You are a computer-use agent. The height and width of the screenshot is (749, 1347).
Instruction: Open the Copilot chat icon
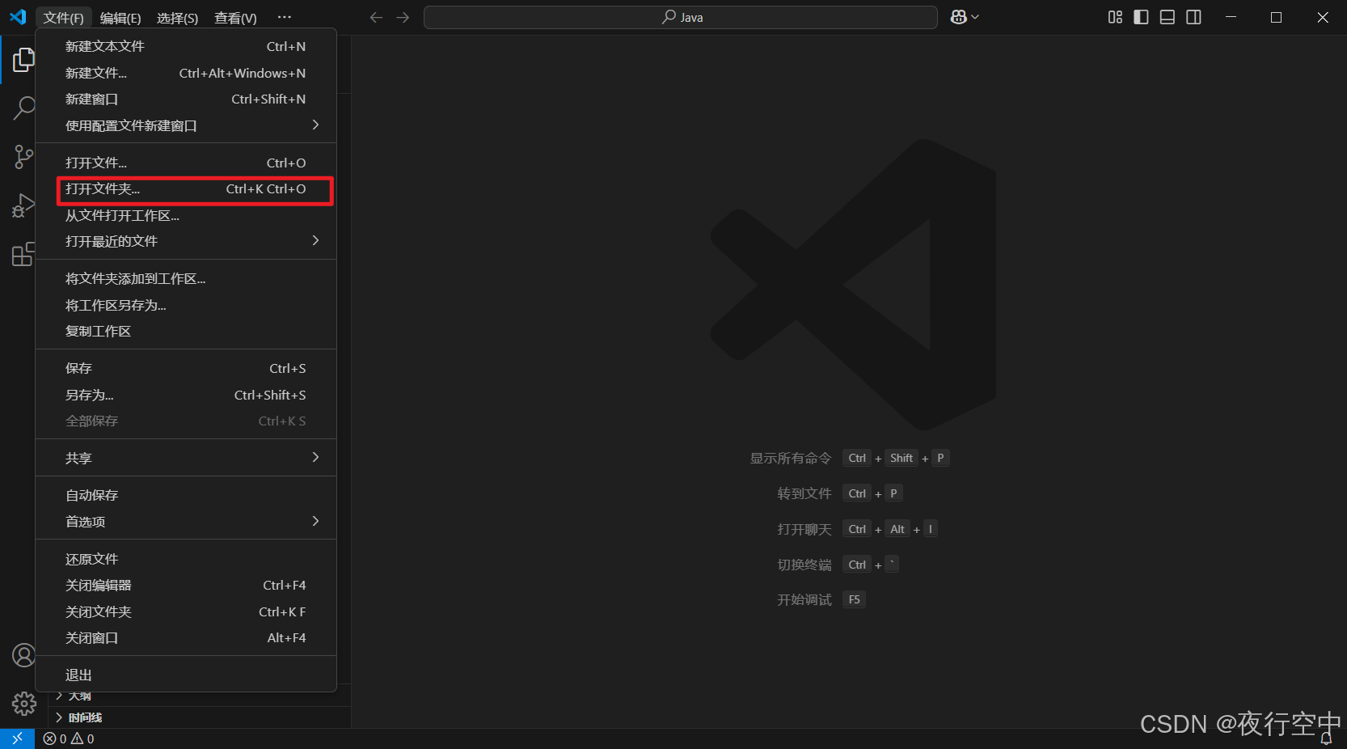coord(958,17)
